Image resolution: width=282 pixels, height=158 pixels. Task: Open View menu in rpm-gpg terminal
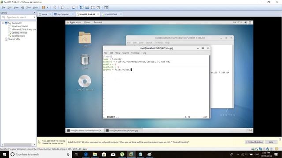(x=118, y=53)
